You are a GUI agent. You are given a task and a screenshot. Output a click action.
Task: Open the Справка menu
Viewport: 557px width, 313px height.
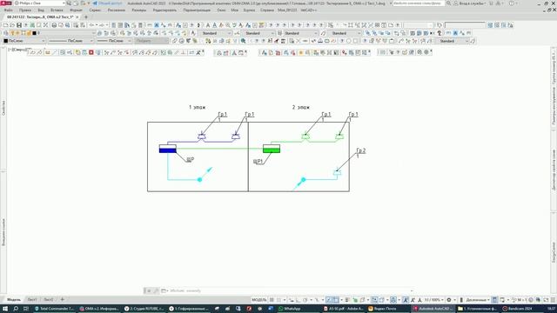(267, 10)
